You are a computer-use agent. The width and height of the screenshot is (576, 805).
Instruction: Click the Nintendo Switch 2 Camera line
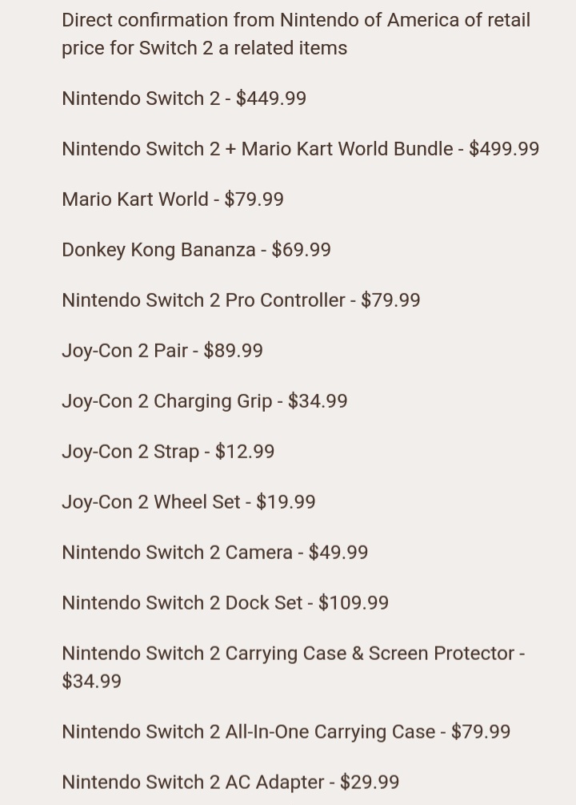pos(215,552)
